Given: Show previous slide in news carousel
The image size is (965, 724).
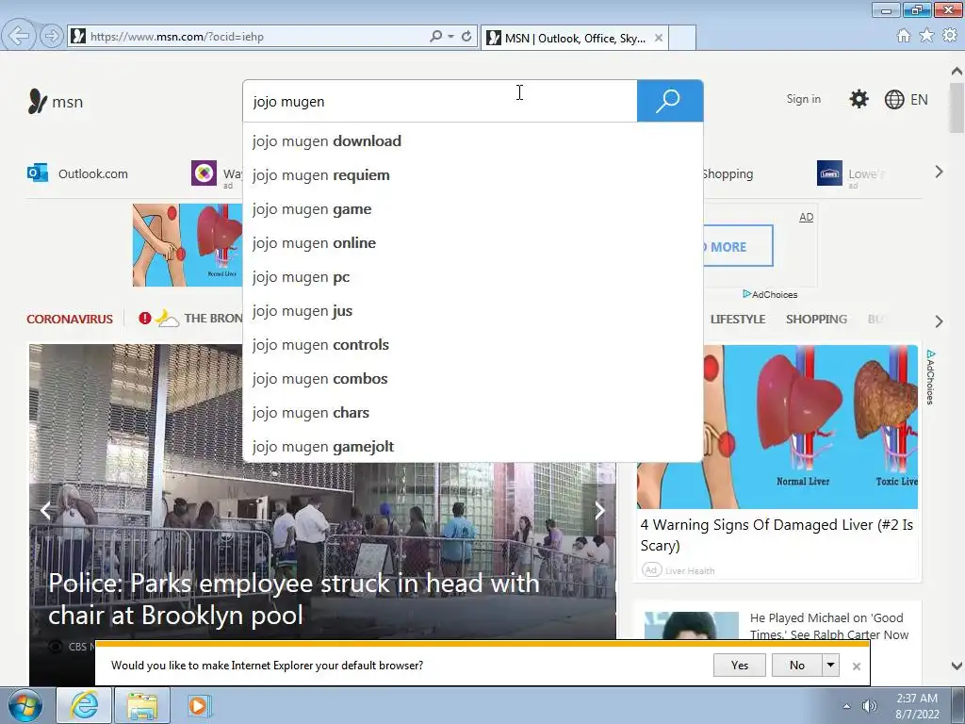Looking at the screenshot, I should (x=45, y=510).
